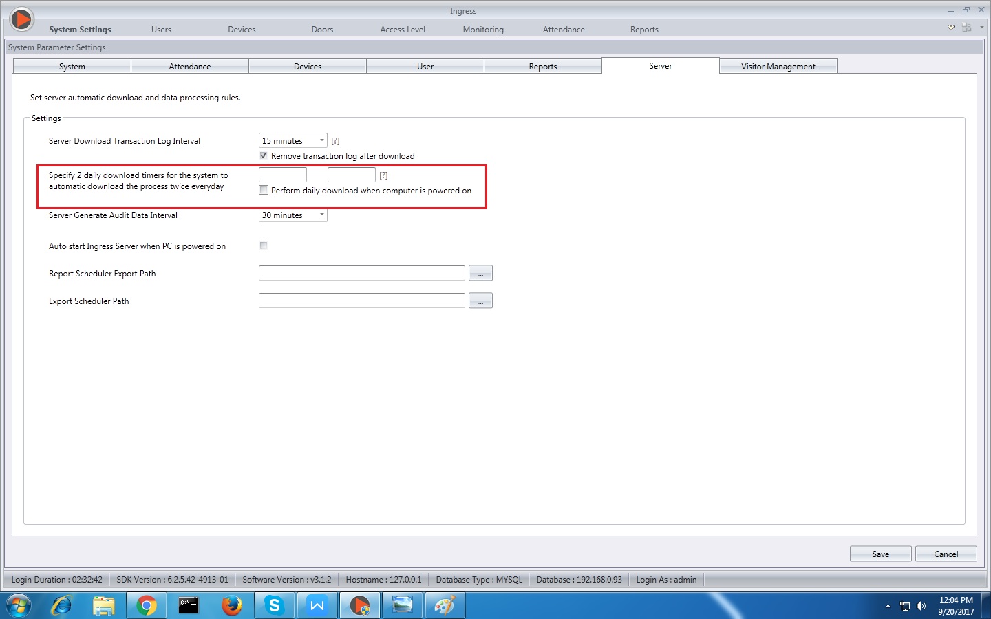Click the Save button
Screen dimensions: 991x619
point(881,554)
